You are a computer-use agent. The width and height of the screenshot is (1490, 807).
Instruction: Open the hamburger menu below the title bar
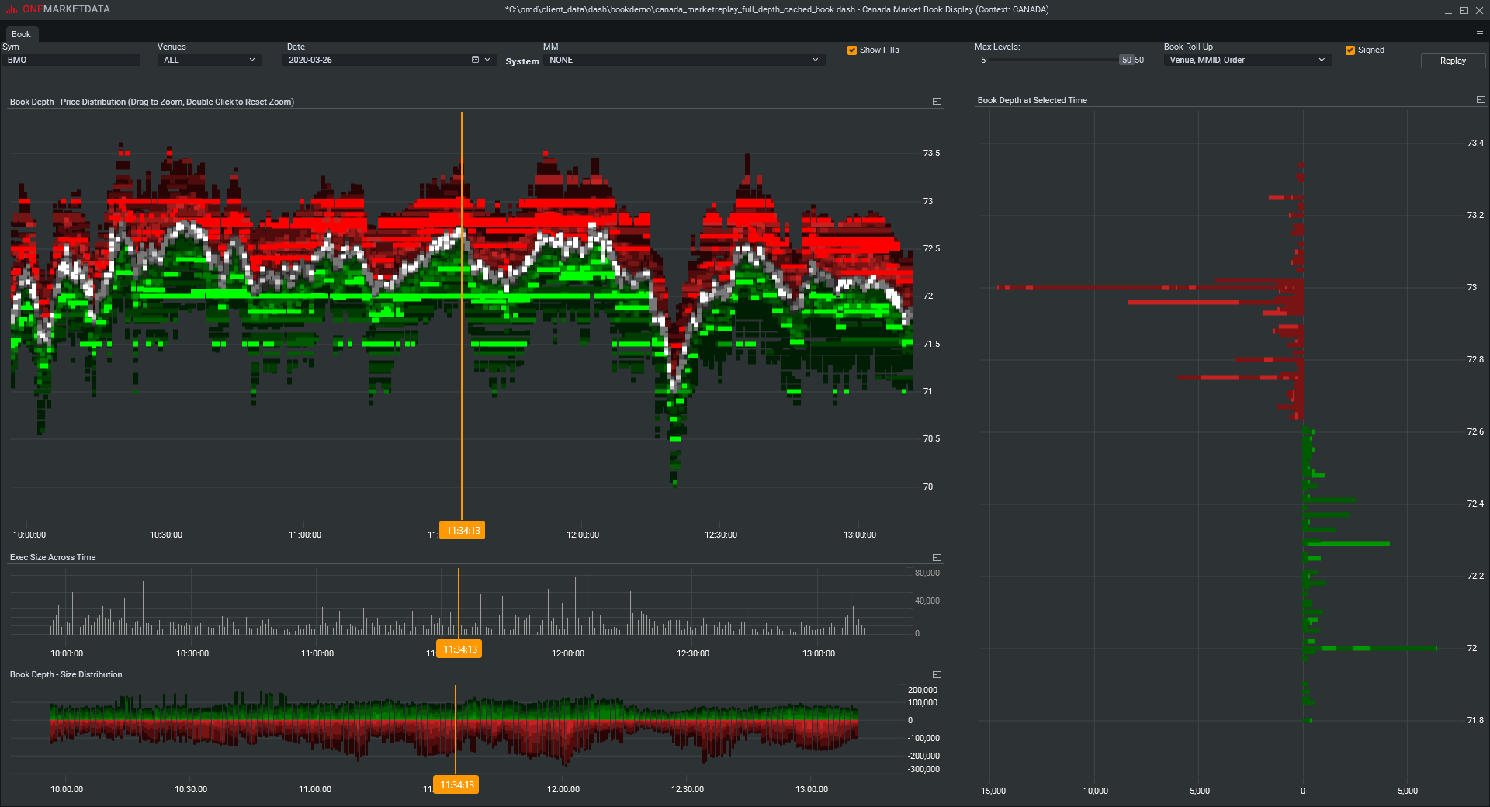pos(1479,31)
